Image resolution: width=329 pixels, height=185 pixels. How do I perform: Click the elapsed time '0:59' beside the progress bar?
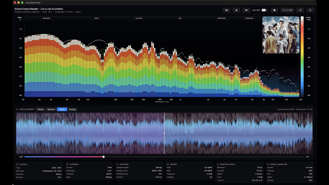click(21, 157)
